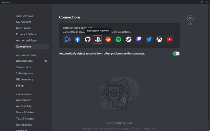This screenshot has height=131, width=210.
Task: Connect your Facebook account
Action: click(x=77, y=39)
